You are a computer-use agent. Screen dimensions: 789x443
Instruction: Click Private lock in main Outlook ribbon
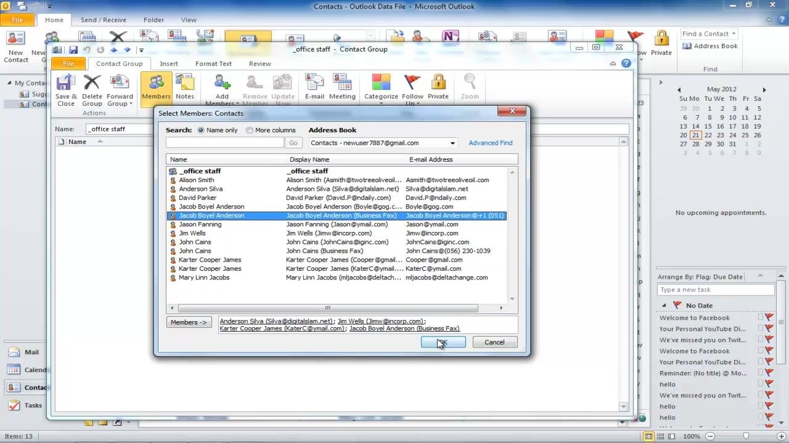pyautogui.click(x=661, y=43)
